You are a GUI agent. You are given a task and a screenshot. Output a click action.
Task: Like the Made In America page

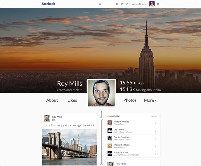coord(156,123)
